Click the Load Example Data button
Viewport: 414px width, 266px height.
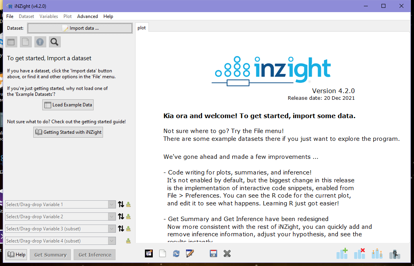(x=67, y=105)
